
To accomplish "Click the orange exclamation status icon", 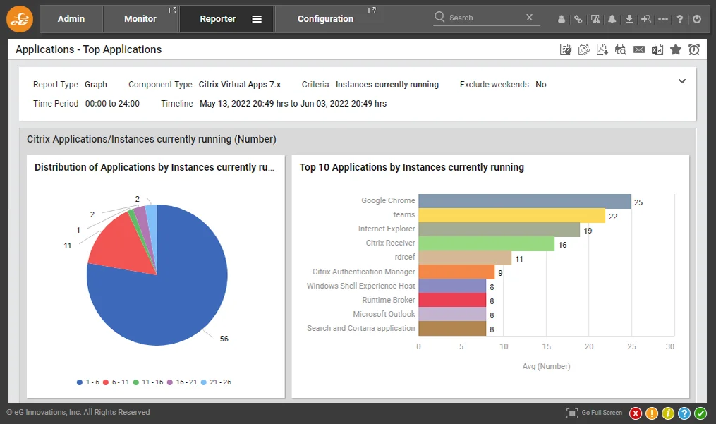I will pyautogui.click(x=652, y=413).
